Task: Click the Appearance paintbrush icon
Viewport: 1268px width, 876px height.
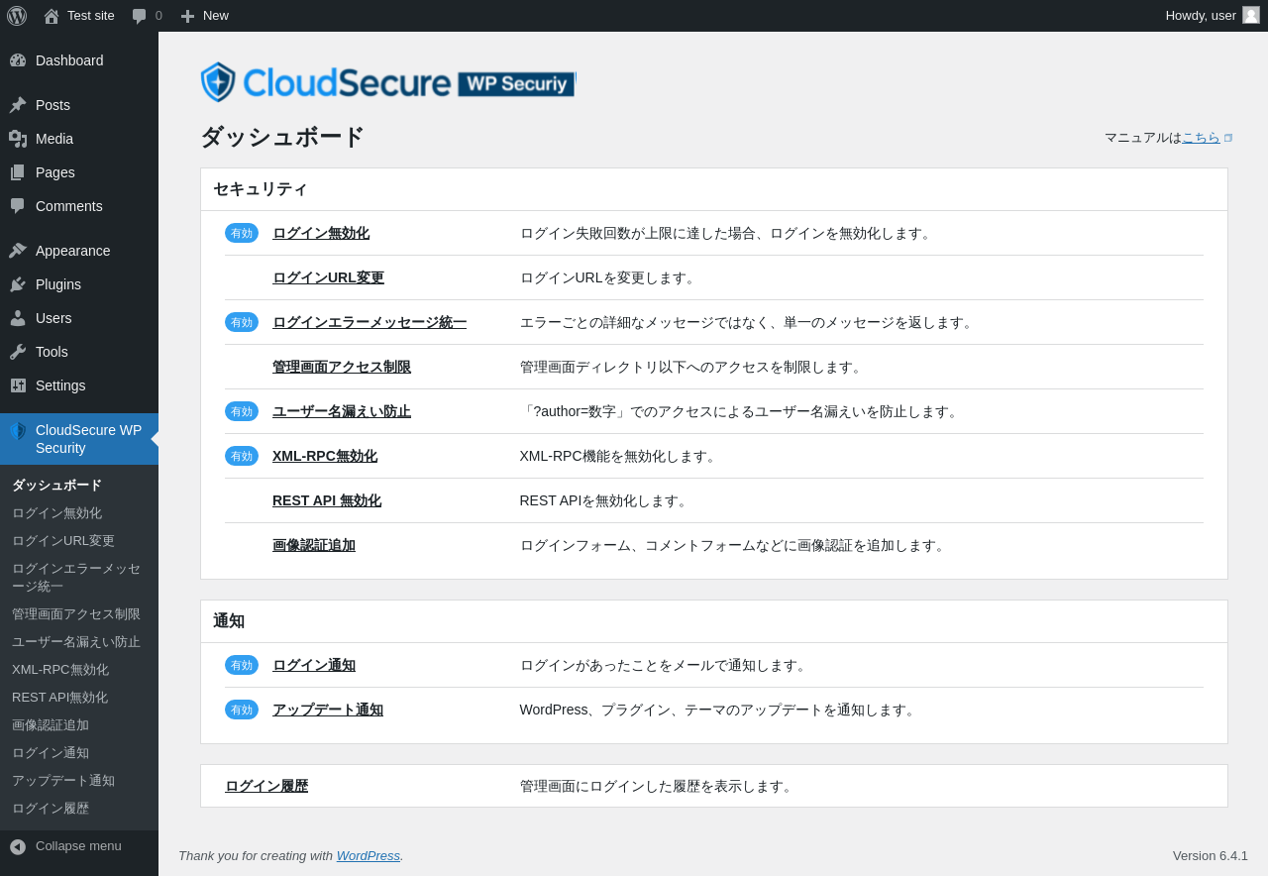Action: (18, 251)
